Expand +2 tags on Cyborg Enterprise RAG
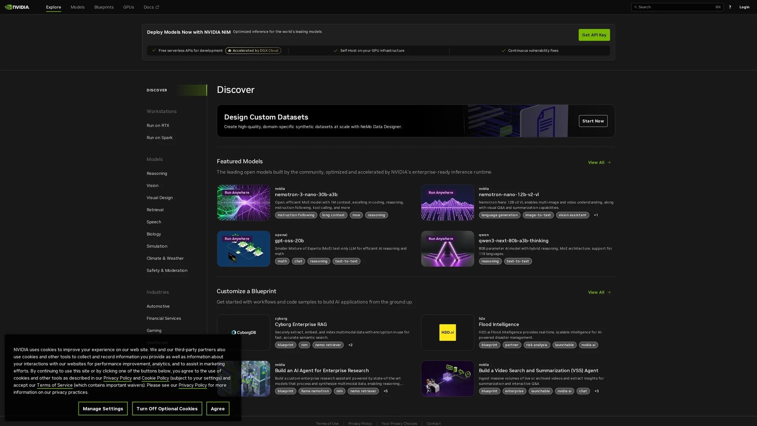Screen dimensions: 757x426 click(350, 345)
